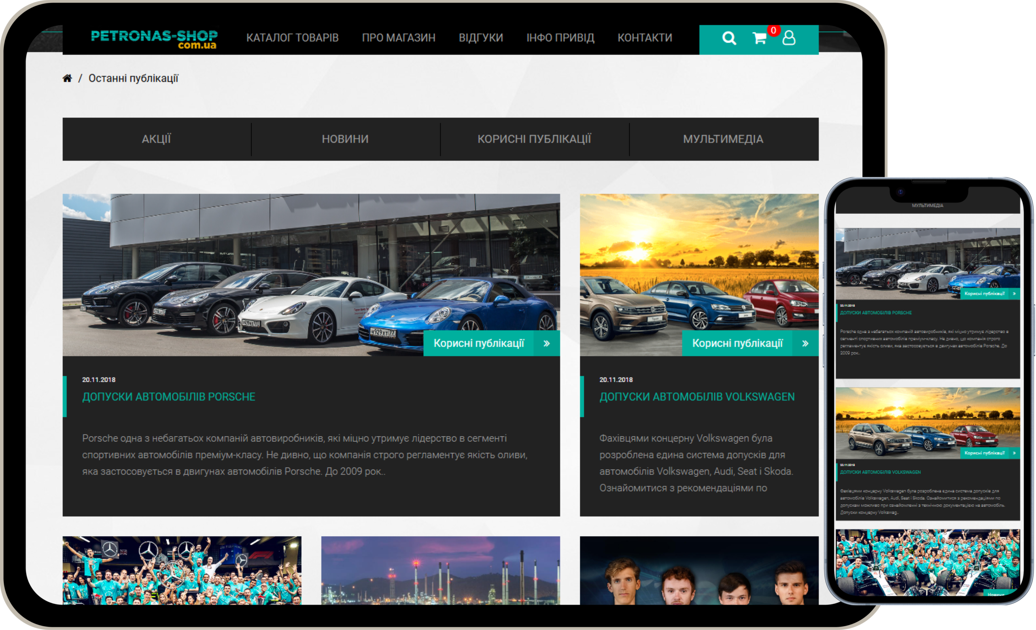Open the Контакти page
This screenshot has height=630, width=1036.
(645, 38)
